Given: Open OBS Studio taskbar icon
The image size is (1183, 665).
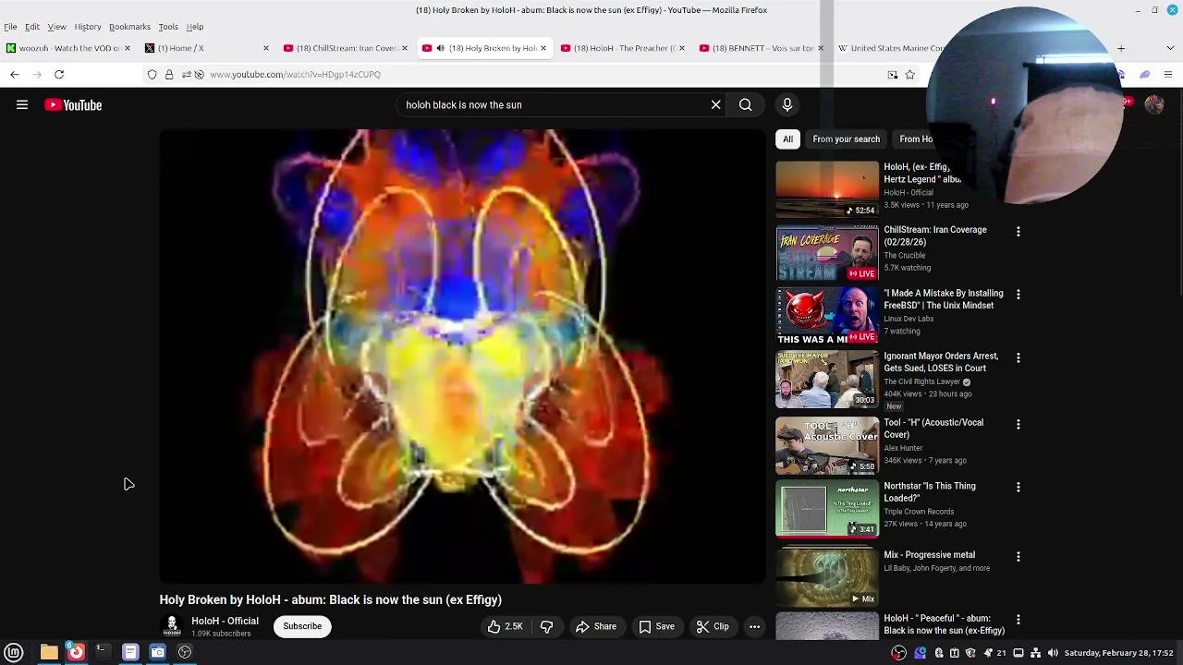Looking at the screenshot, I should coord(185,652).
